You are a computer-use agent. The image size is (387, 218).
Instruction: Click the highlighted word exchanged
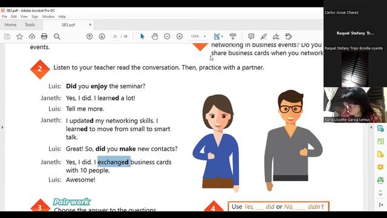tap(114, 162)
